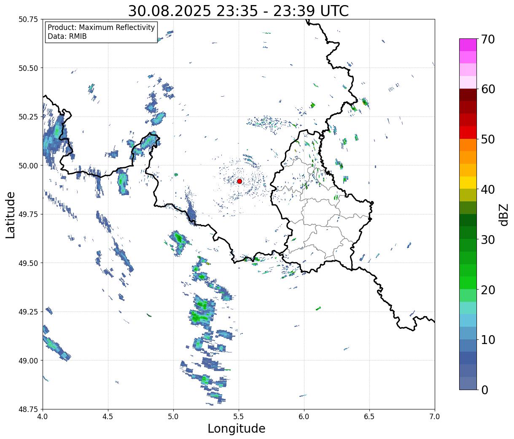Click the latitude tick label 50.50

click(28, 68)
